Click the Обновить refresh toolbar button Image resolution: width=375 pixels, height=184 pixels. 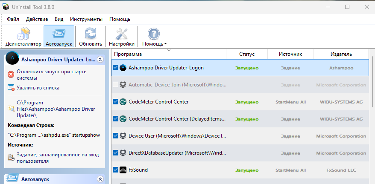91,37
